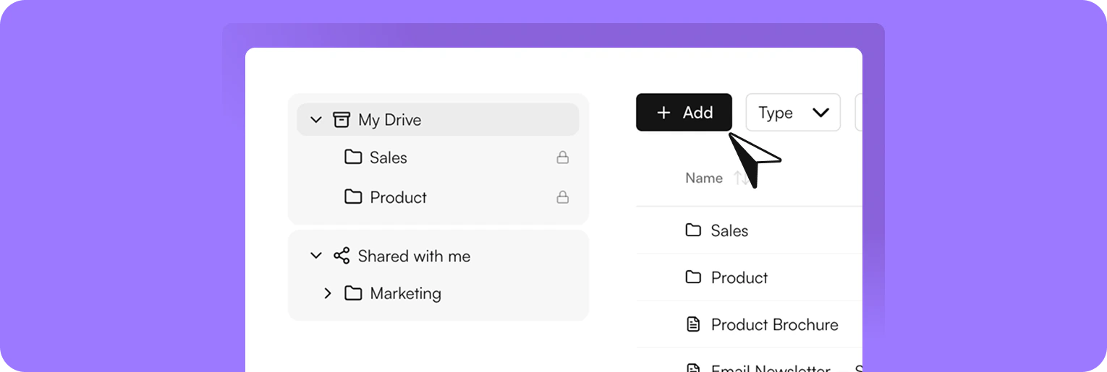The image size is (1107, 372).
Task: Click the Sales folder icon in sidebar
Action: (353, 157)
